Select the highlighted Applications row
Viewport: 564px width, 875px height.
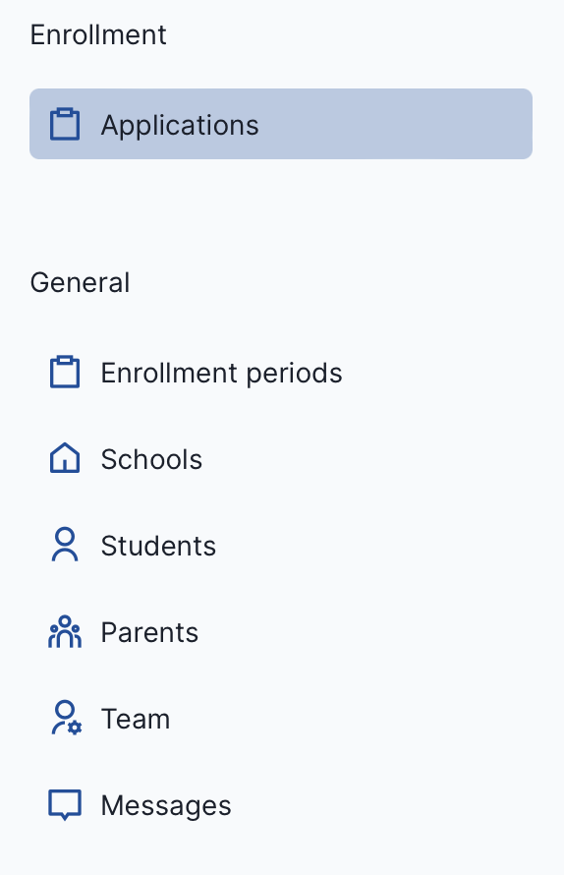click(281, 124)
